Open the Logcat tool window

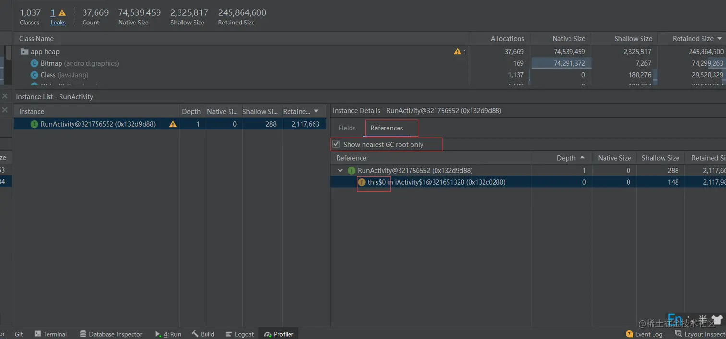(239, 334)
